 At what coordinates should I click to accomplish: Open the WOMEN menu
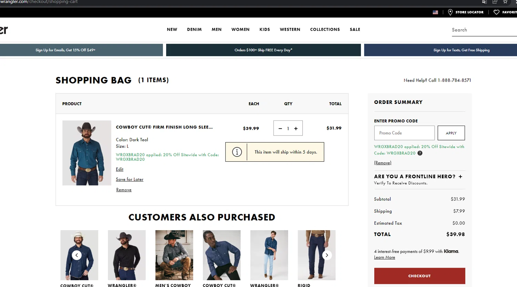(240, 30)
